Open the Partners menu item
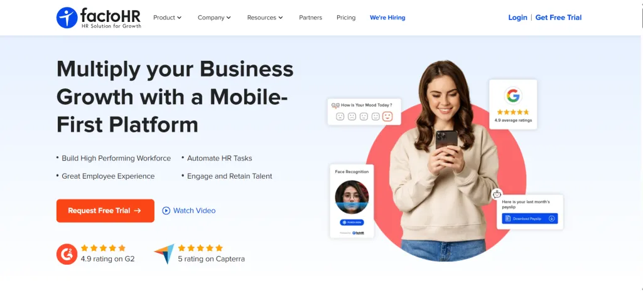 click(x=310, y=18)
